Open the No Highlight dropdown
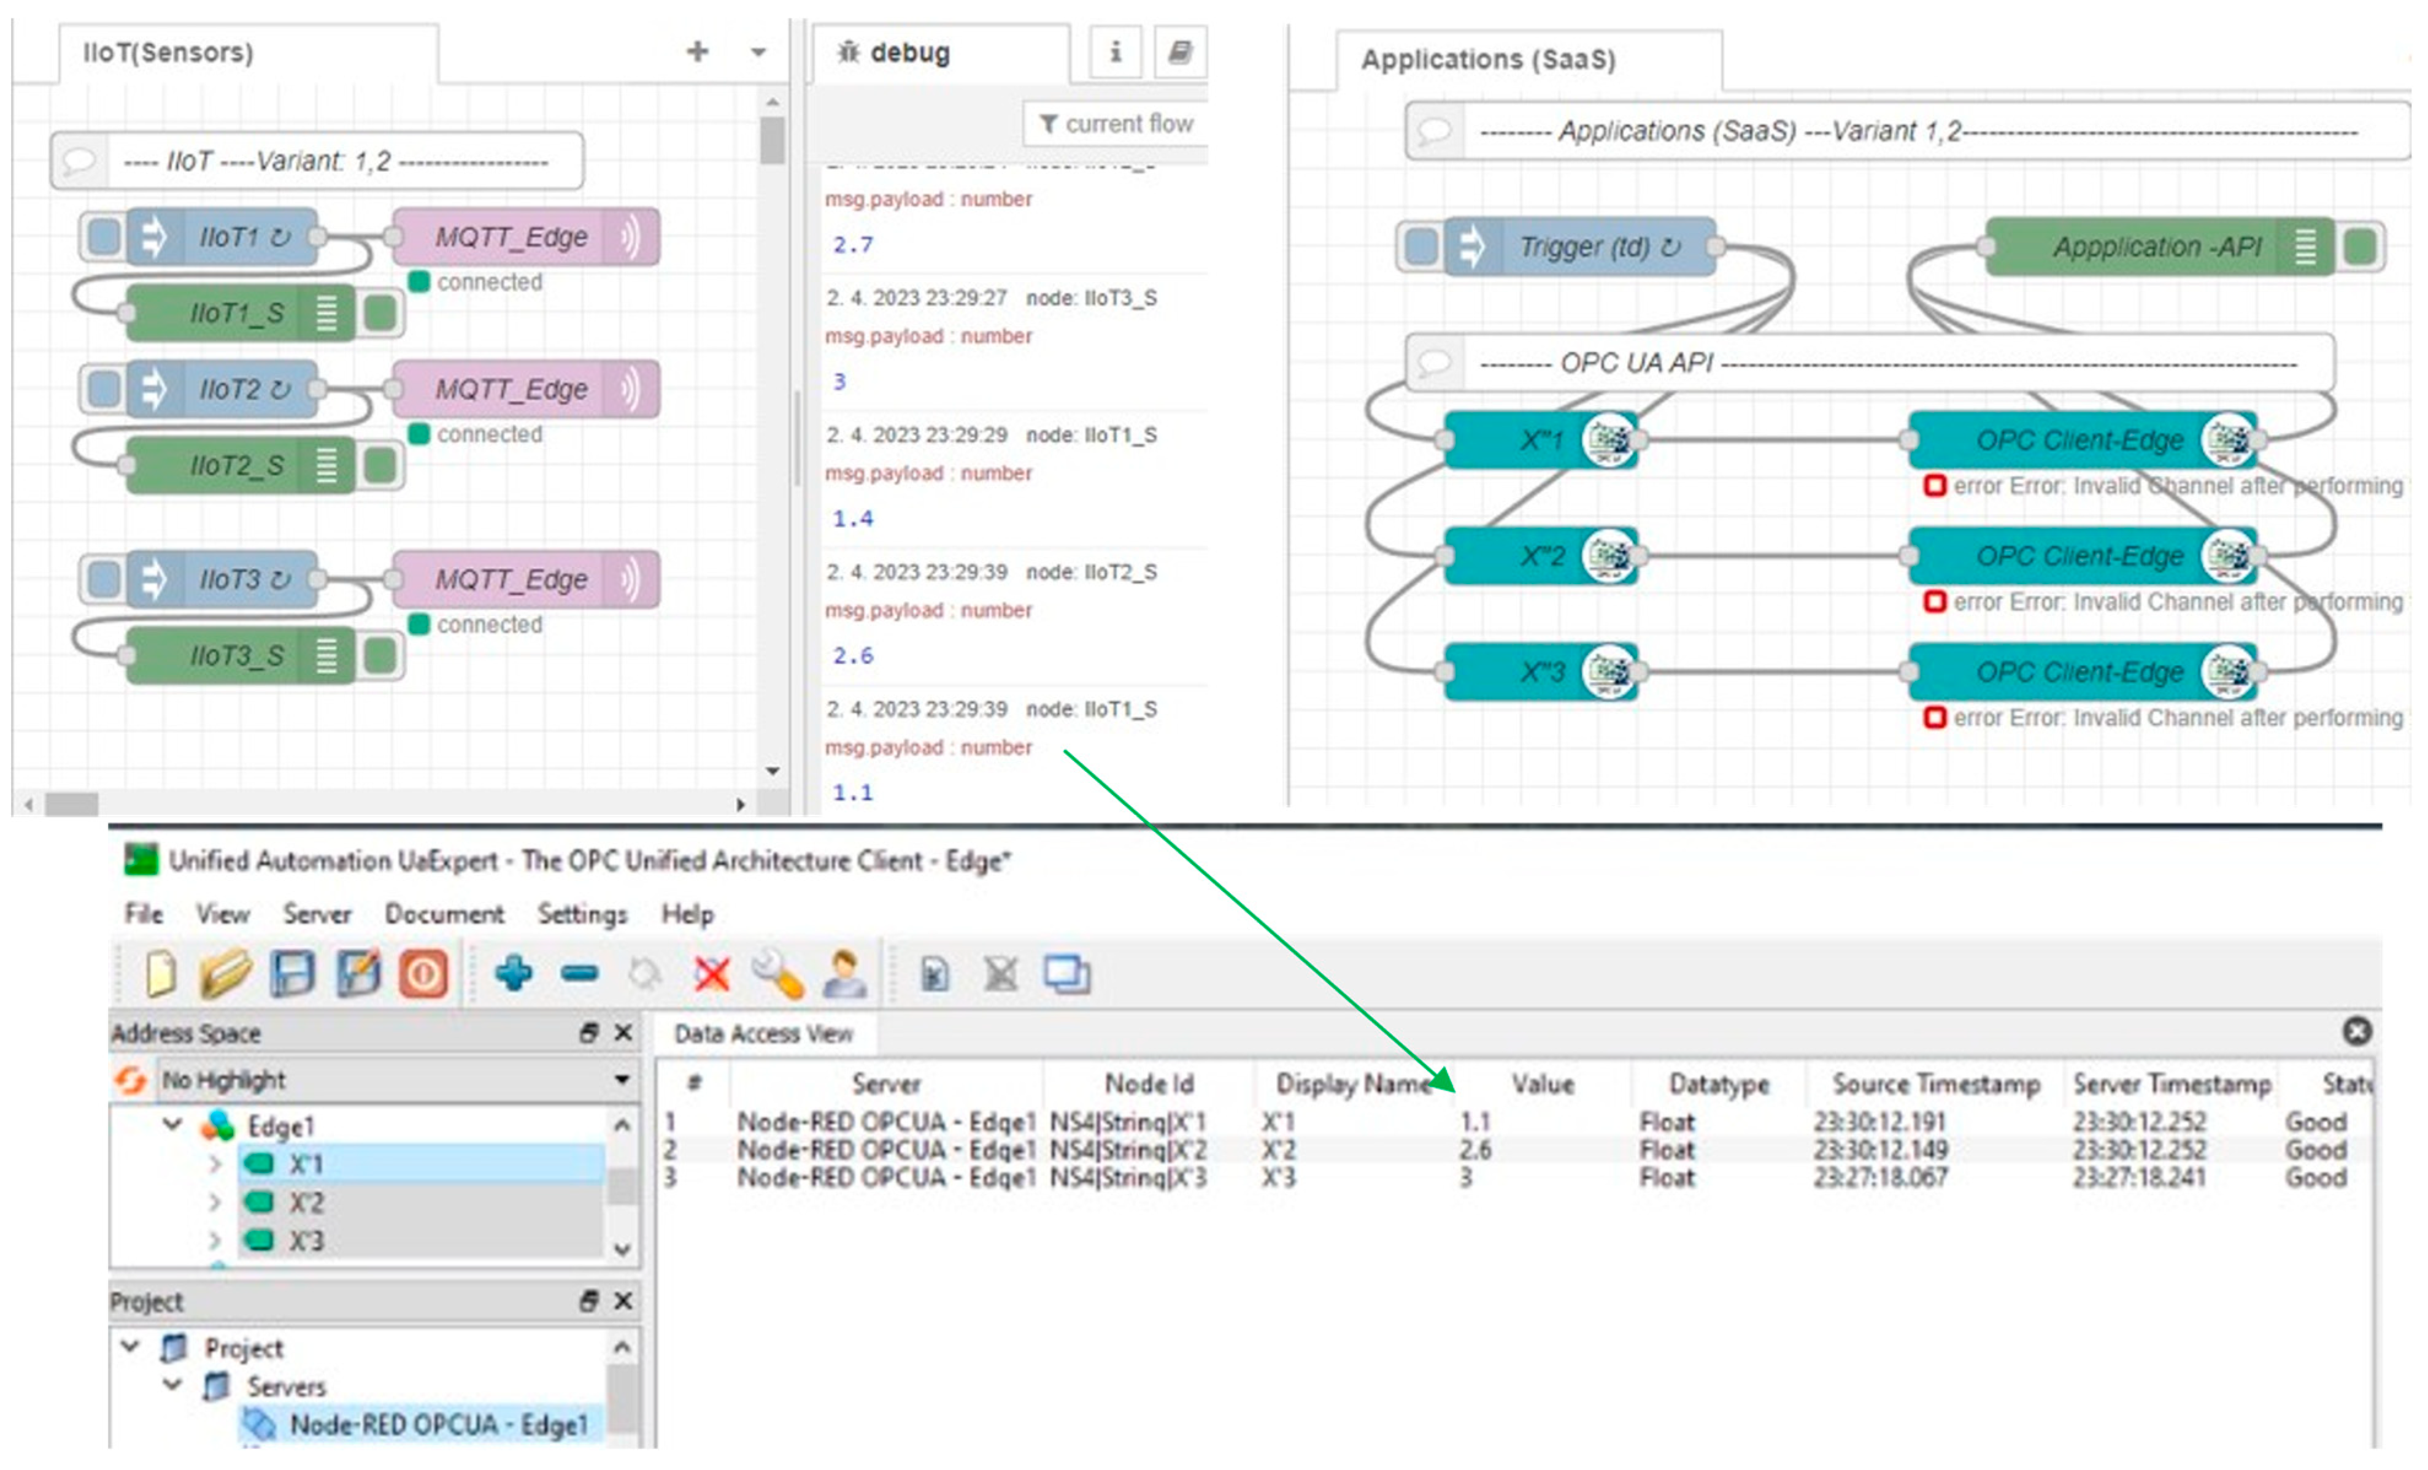The height and width of the screenshot is (1470, 2428). (622, 1080)
